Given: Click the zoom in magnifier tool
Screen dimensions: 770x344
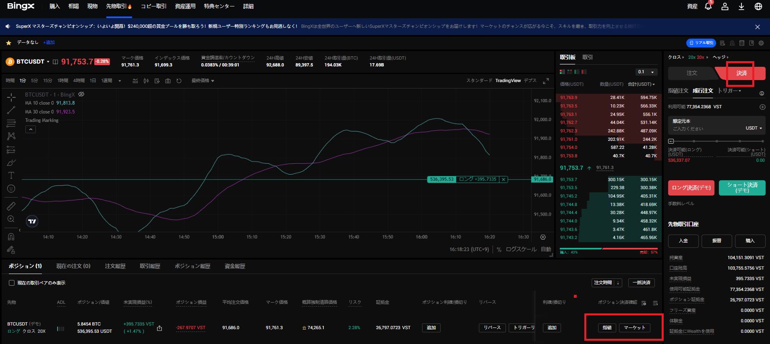Looking at the screenshot, I should 11,219.
